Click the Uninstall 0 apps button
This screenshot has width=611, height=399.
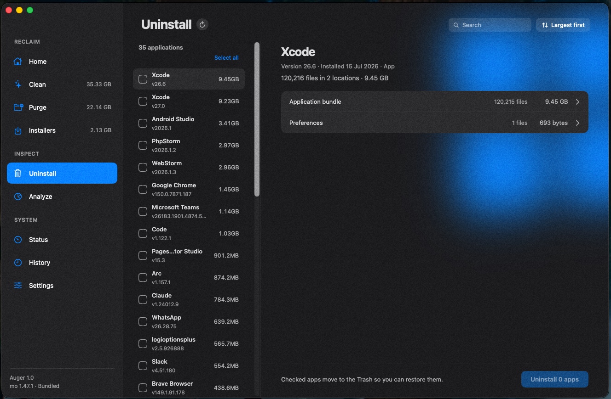(554, 379)
